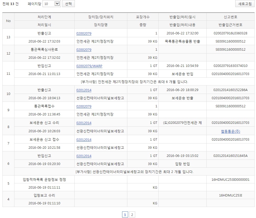Open 02012014 link in row 10 반출신고
This screenshot has height=218, width=256.
84,90
